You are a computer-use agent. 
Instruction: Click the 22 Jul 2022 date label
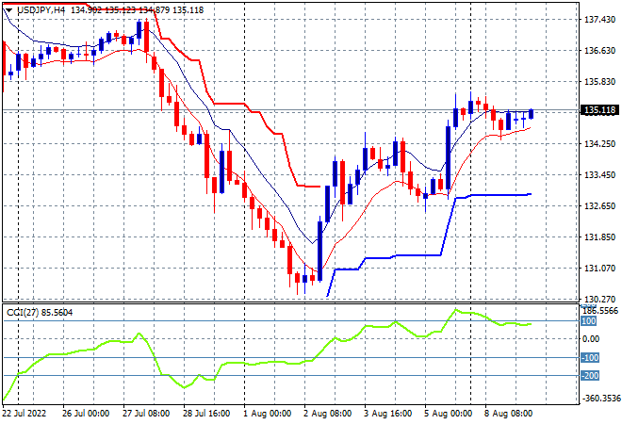click(25, 414)
